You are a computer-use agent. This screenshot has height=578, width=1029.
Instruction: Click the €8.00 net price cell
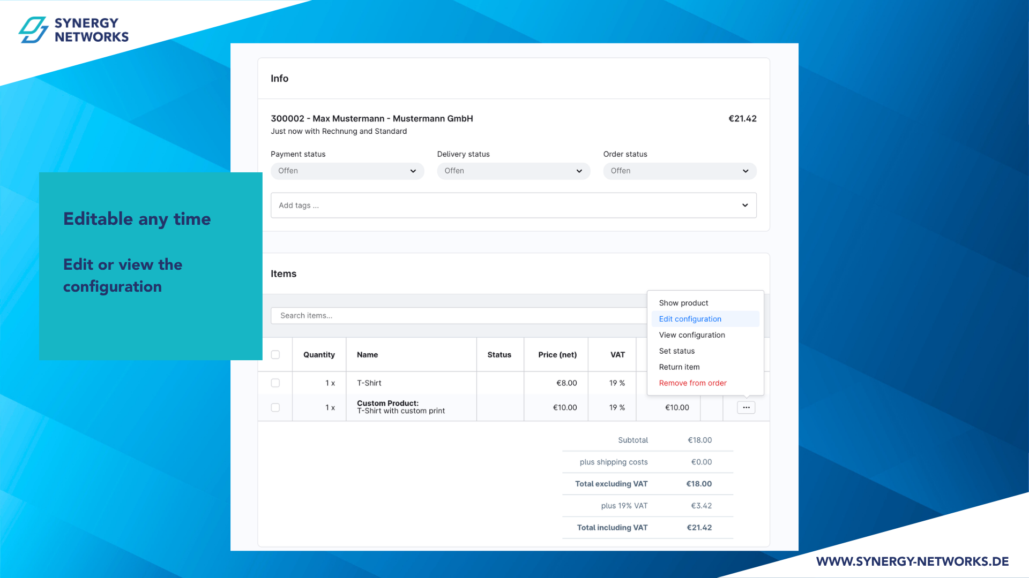tap(566, 383)
